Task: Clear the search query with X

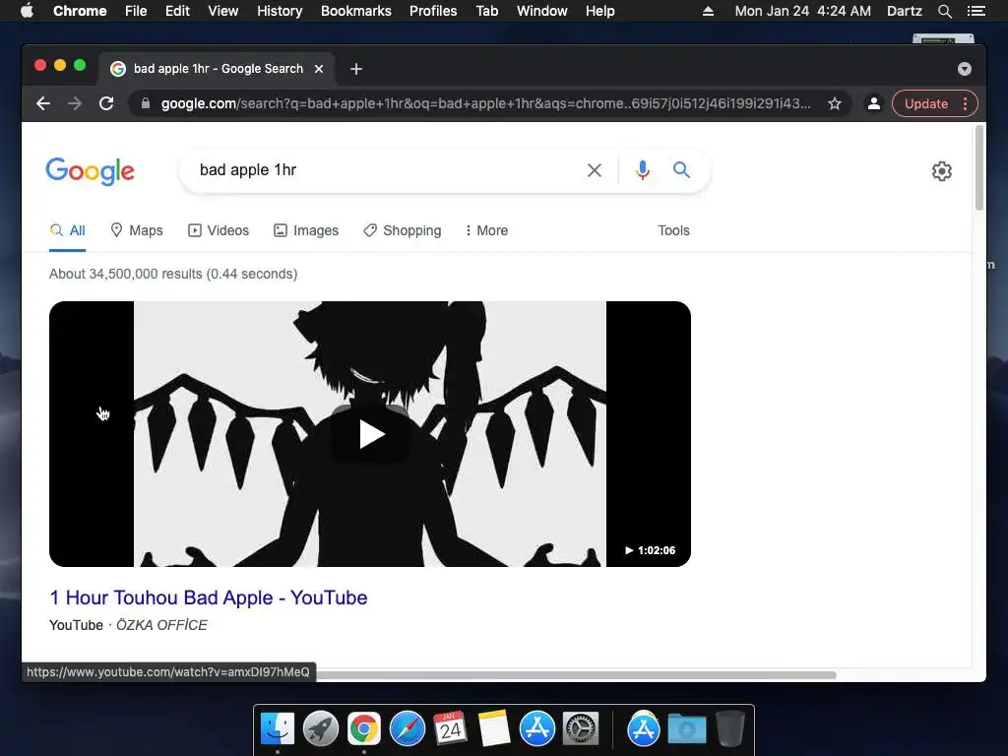Action: pyautogui.click(x=595, y=170)
